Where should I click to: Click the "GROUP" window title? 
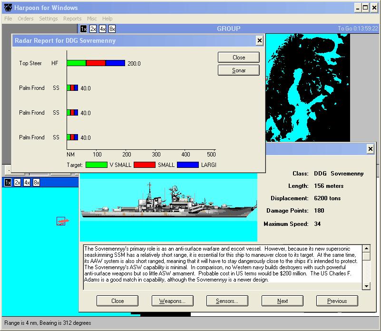pyautogui.click(x=229, y=29)
